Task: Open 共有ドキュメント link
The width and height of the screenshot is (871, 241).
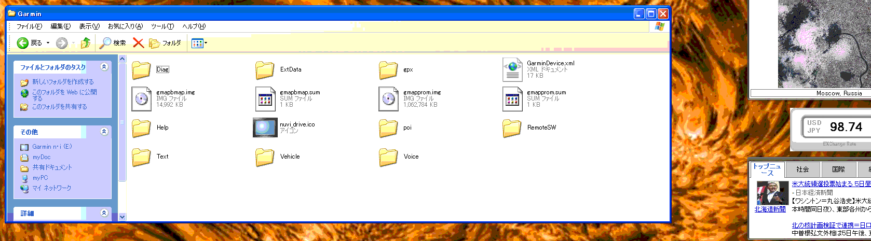Action: pos(52,167)
